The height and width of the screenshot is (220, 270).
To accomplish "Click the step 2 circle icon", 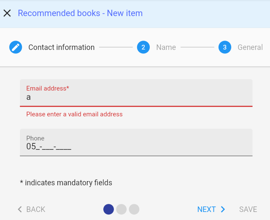I will pos(143,47).
